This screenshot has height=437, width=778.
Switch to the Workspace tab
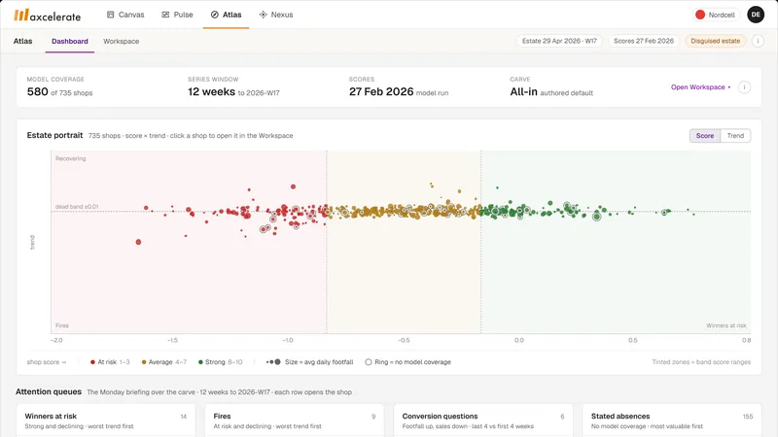(121, 41)
